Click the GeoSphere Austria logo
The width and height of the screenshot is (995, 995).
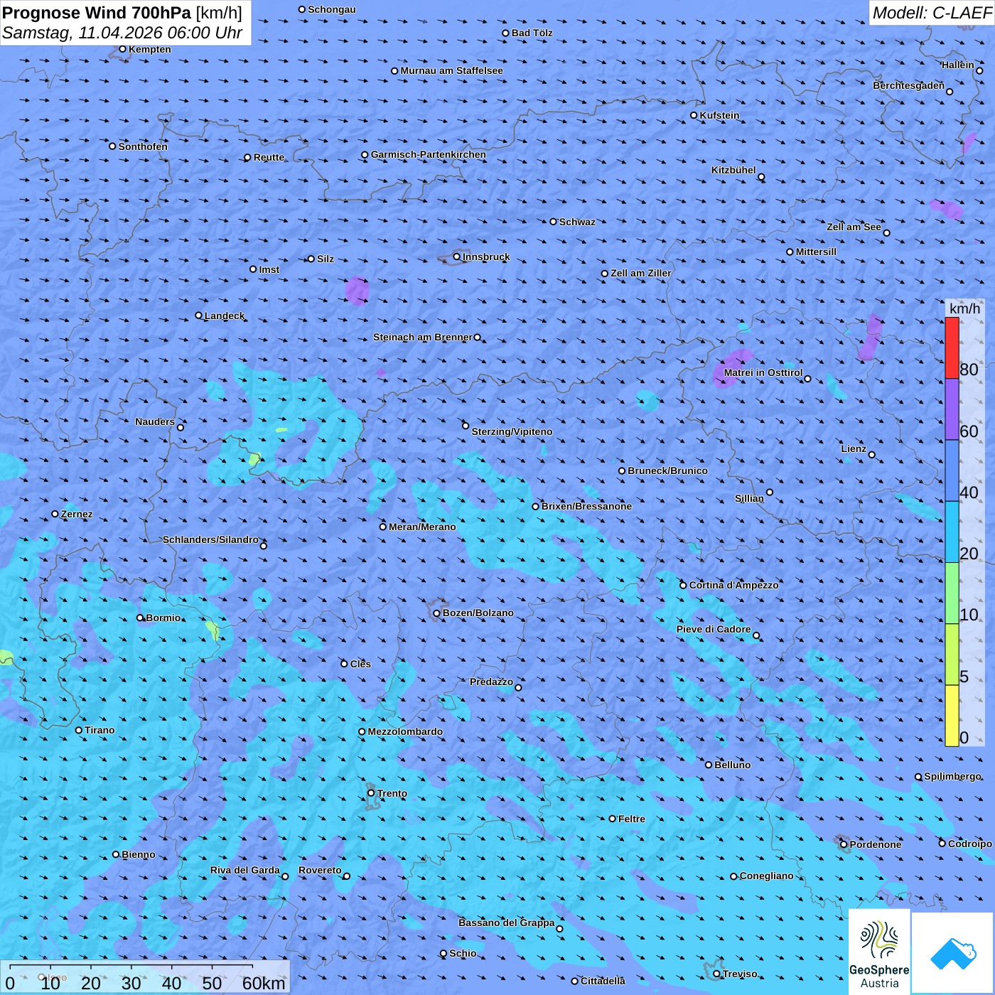879,952
